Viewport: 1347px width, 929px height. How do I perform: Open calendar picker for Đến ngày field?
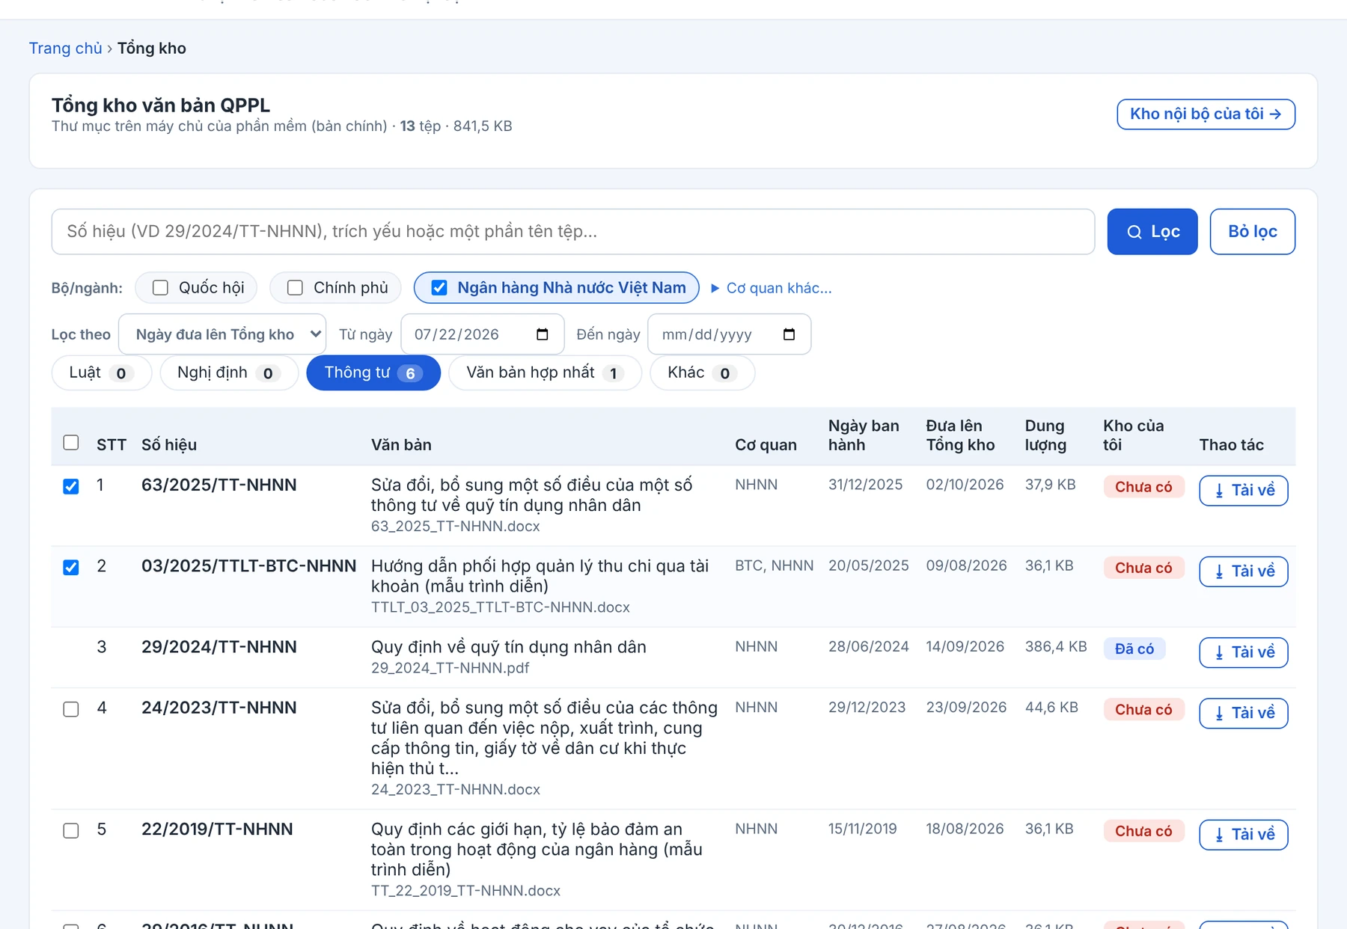(789, 334)
